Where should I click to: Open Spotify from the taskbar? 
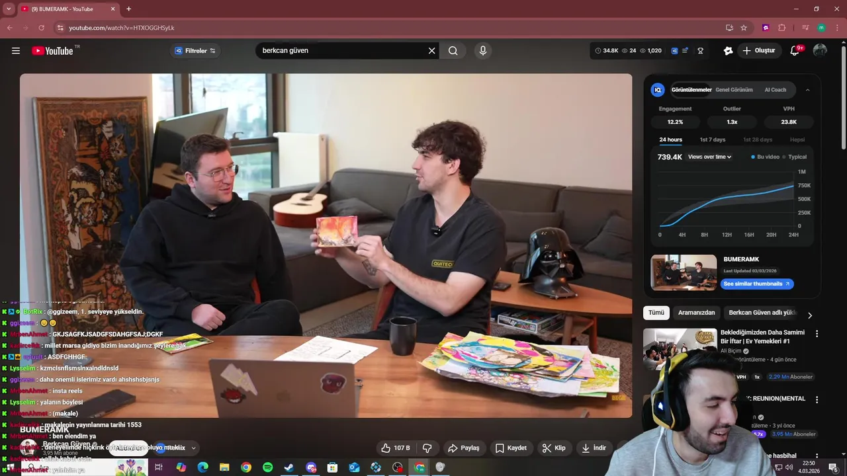click(267, 467)
